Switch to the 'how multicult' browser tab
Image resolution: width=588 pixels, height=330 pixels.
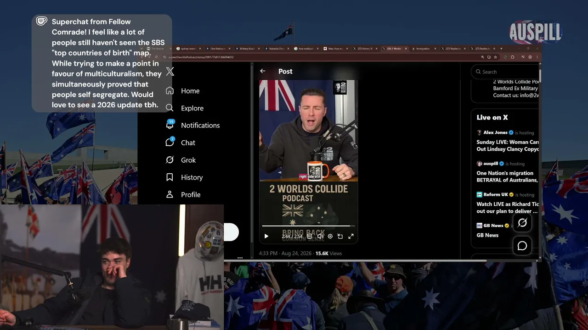coord(306,49)
